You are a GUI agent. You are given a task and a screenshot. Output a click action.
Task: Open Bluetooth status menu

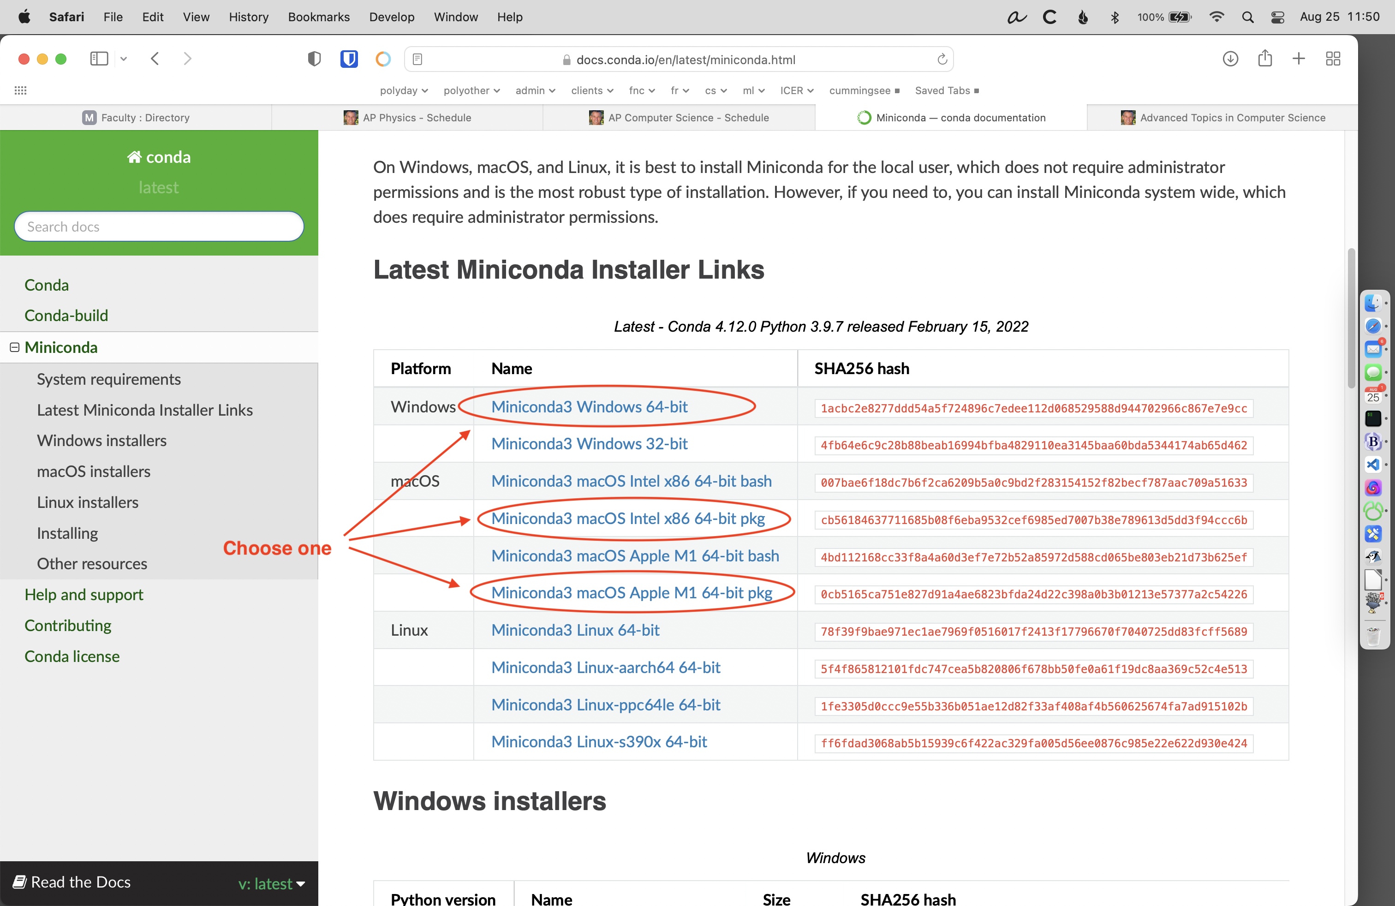click(1115, 17)
